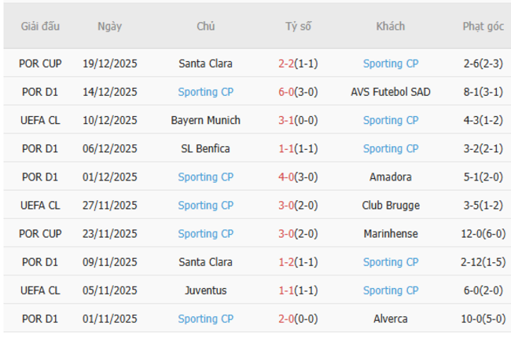This screenshot has height=343, width=511.
Task: Open the 3-1 score of the Bayern Munich match
Action: (x=286, y=120)
